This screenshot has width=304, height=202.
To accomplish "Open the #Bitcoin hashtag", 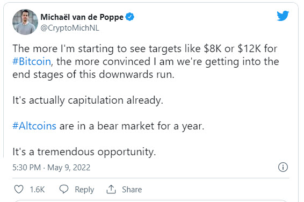I will (x=32, y=61).
